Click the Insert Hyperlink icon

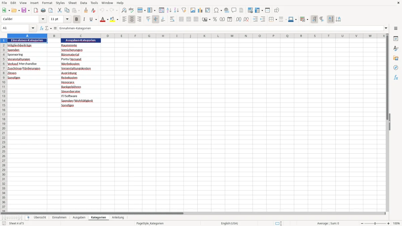coord(226,10)
